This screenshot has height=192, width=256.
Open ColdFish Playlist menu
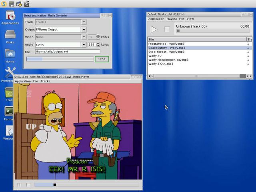(x=172, y=19)
